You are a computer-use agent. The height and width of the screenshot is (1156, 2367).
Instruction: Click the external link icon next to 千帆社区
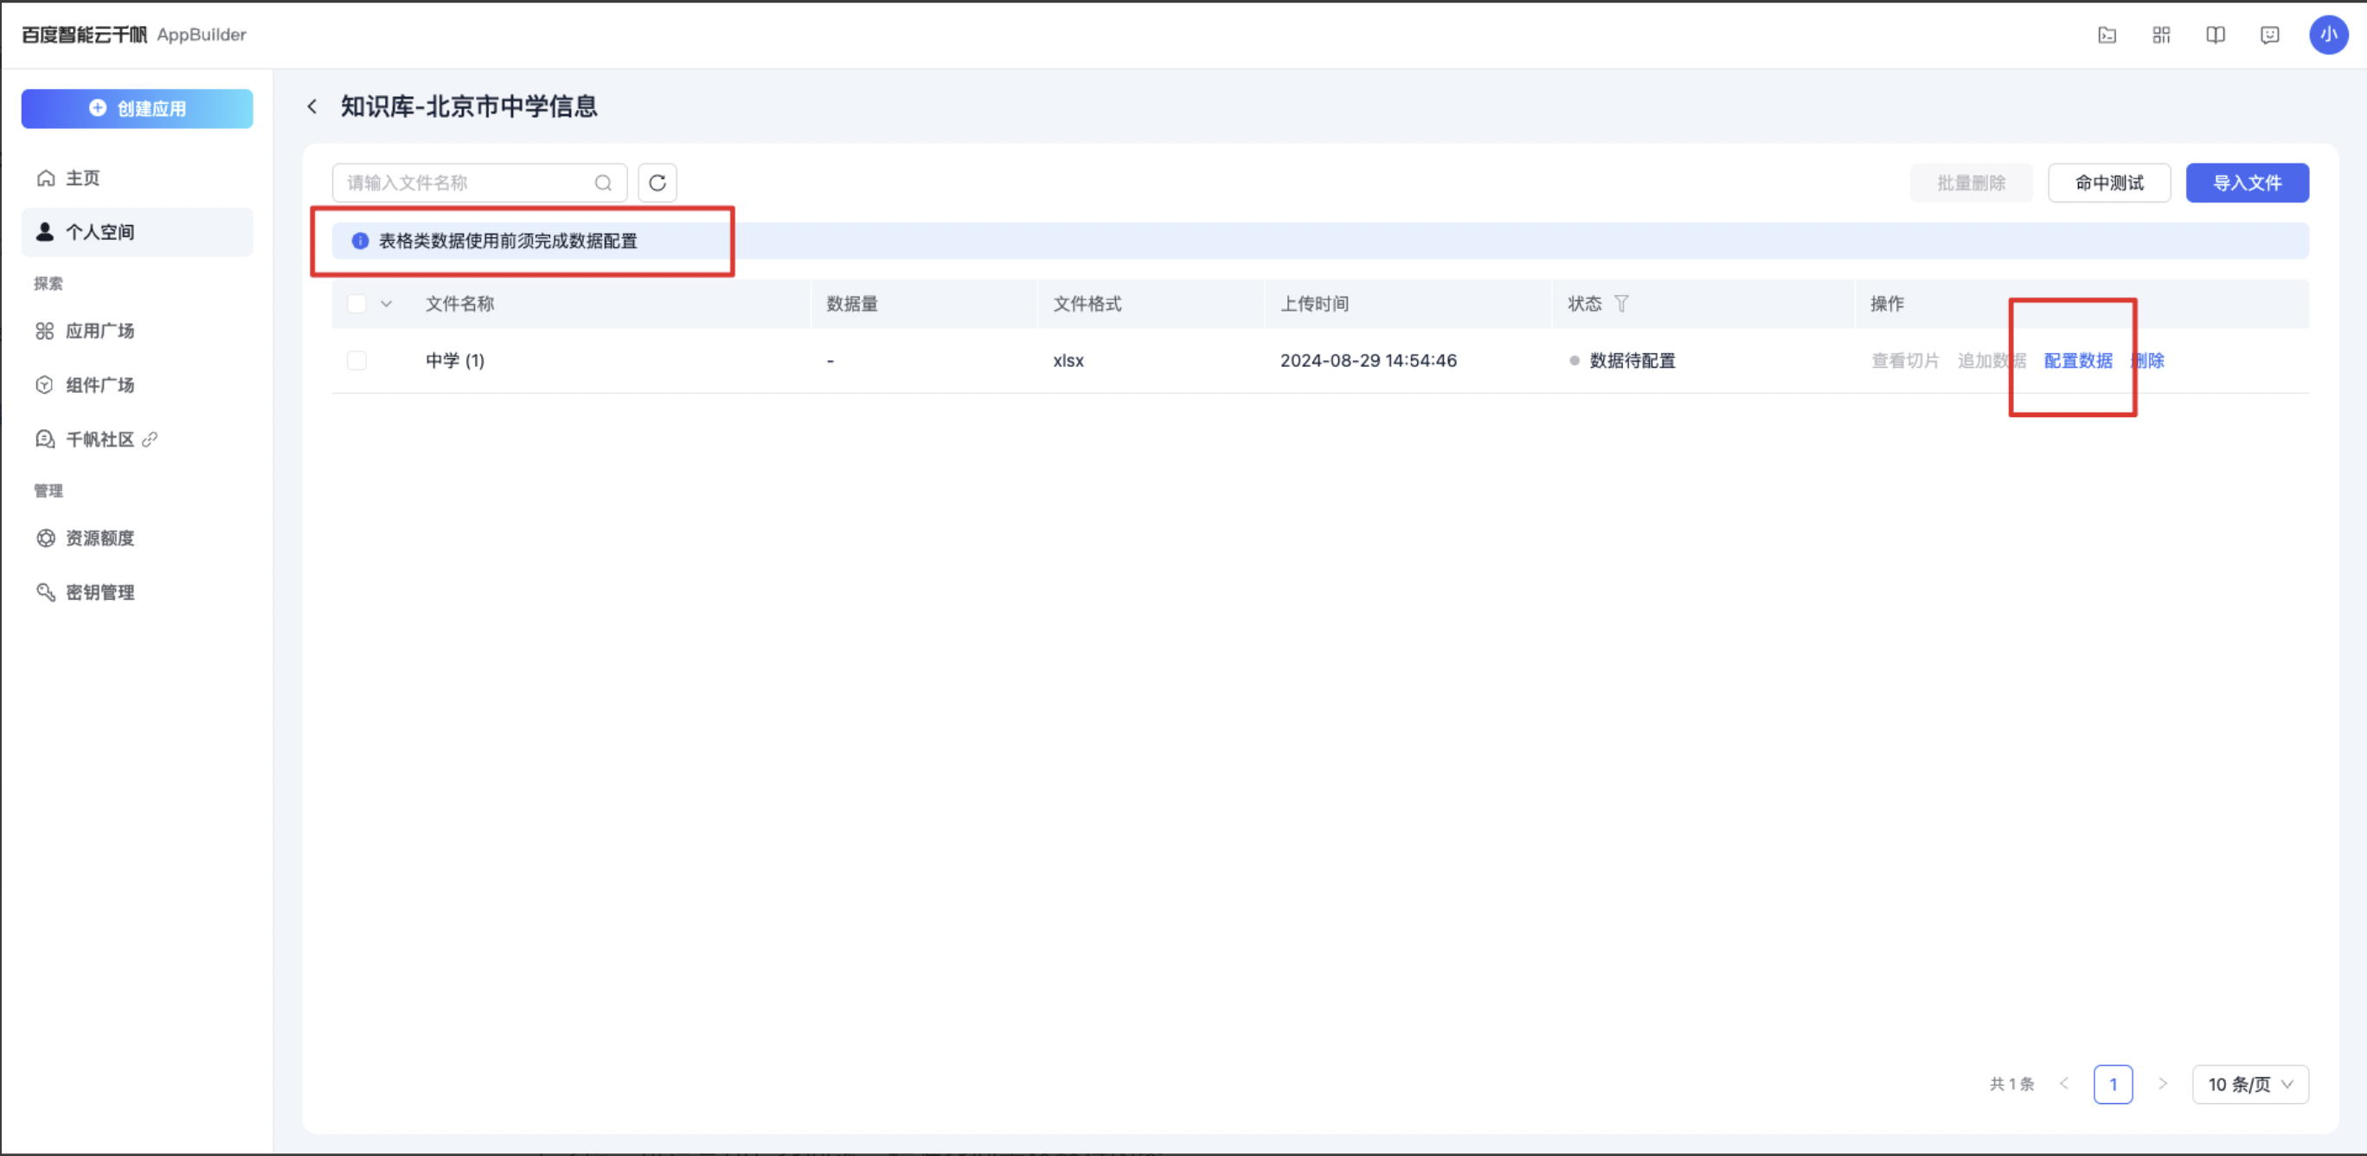150,440
